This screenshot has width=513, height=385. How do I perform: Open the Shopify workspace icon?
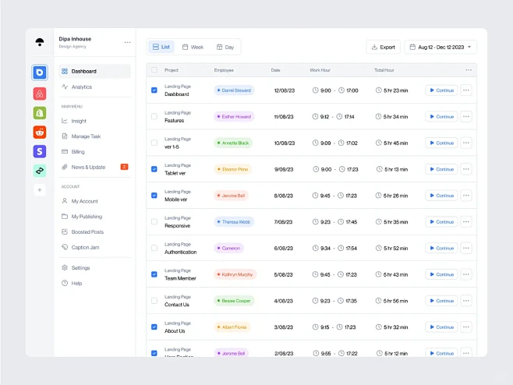click(x=40, y=113)
